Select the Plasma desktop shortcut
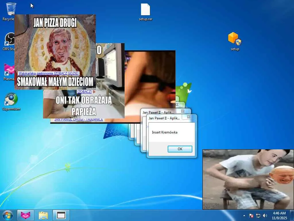This screenshot has width=294, height=221. pos(9,72)
